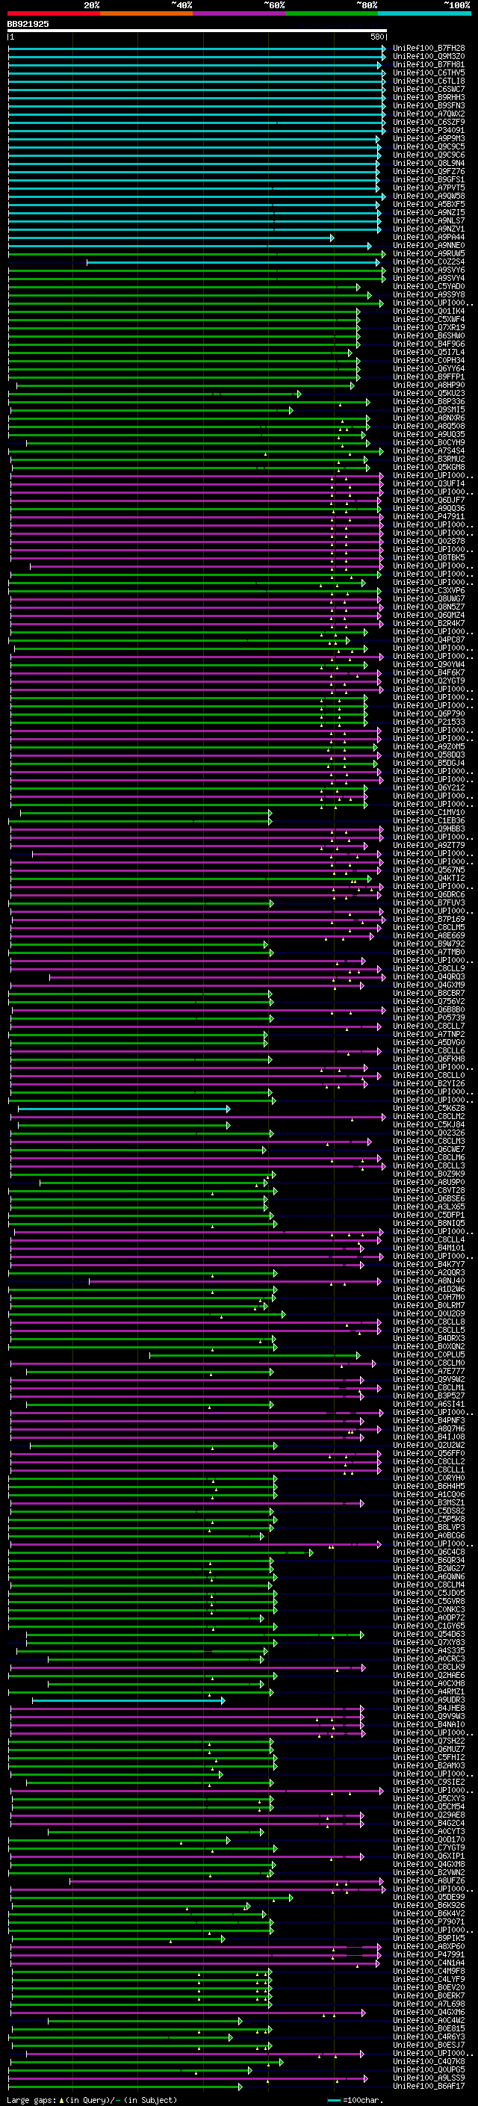The width and height of the screenshot is (478, 2106).
Task: Select hit label UniRef100_A9PA44
Action: click(429, 237)
